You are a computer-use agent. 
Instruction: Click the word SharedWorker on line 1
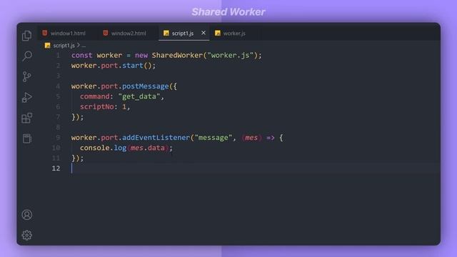coord(177,55)
